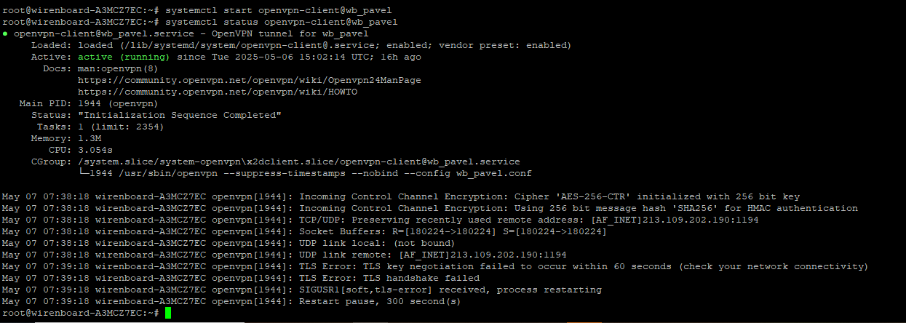906x323 pixels.
Task: Click the Socket Buffers log line
Action: [x=305, y=231]
